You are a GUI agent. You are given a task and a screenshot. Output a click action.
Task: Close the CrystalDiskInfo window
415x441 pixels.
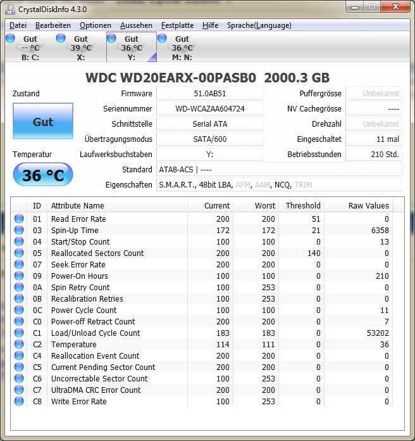pos(396,6)
